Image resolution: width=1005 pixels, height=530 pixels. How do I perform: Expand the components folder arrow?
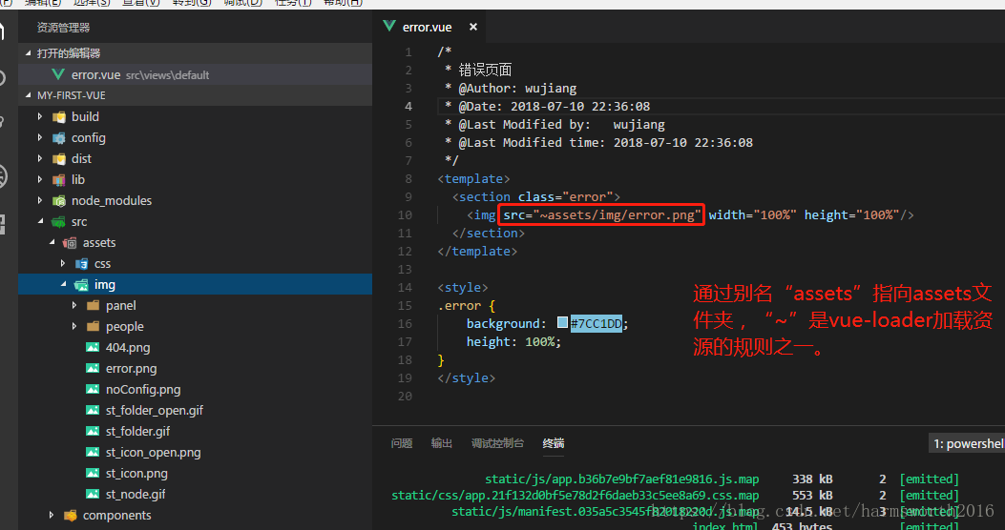pos(52,516)
